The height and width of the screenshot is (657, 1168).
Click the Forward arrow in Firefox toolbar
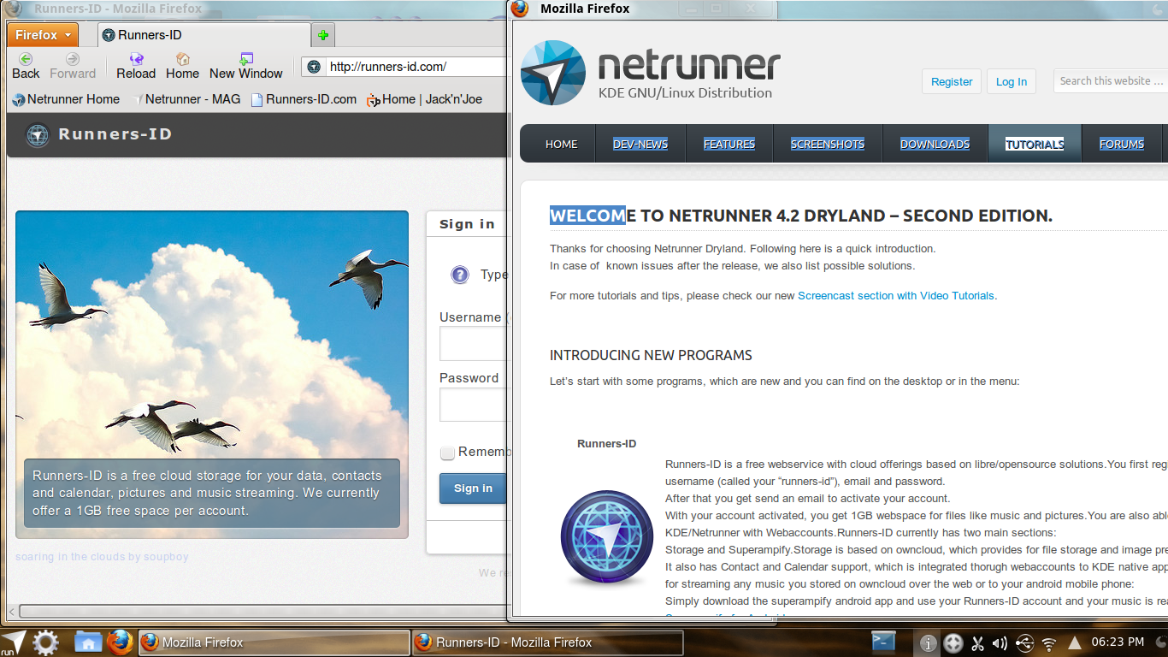[x=73, y=66]
